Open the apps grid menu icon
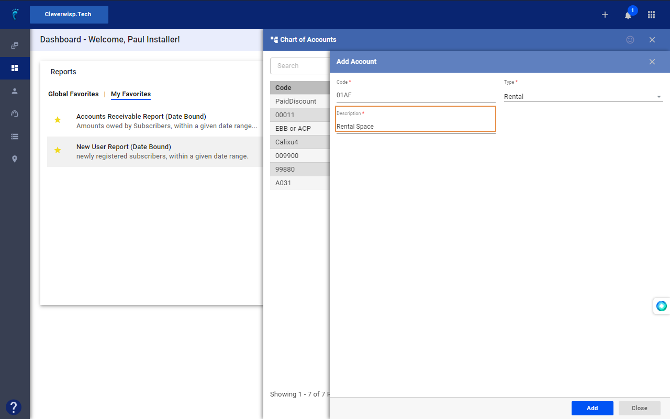670x419 pixels. click(x=651, y=15)
